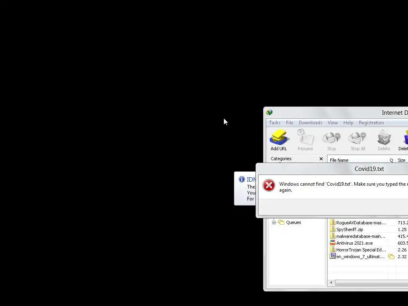The image size is (408, 306).
Task: Click the Covid19.txt dialog title bar
Action: 333,169
